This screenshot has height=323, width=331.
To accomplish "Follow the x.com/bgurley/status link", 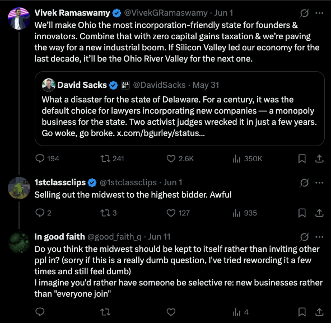I will 161,133.
